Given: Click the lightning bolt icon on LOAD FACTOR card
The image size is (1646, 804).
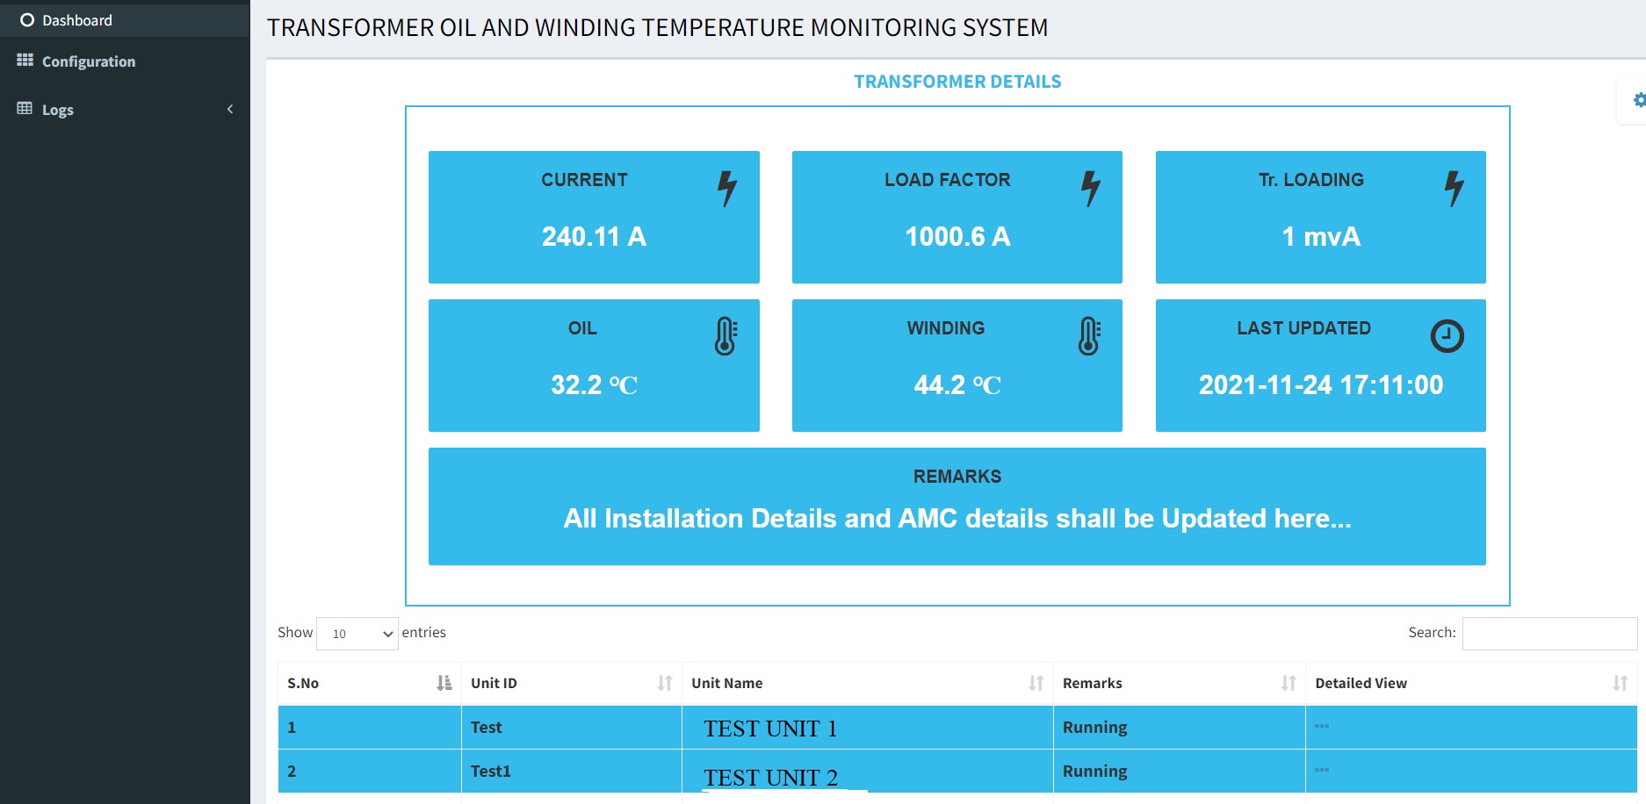Looking at the screenshot, I should point(1090,188).
